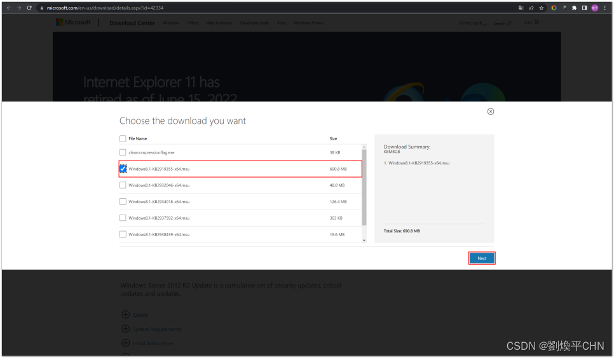Screen dimensions: 614x358
Task: Click the Microsoft logo in header
Action: pos(73,22)
